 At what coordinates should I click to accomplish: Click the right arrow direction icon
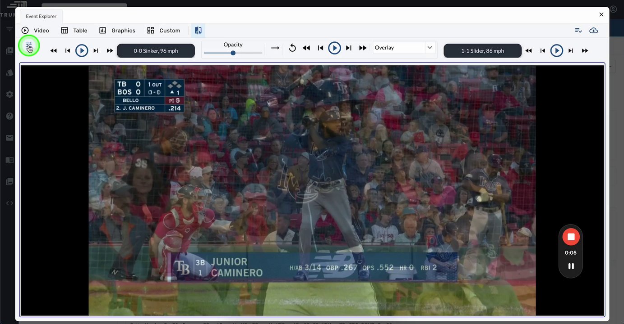275,48
